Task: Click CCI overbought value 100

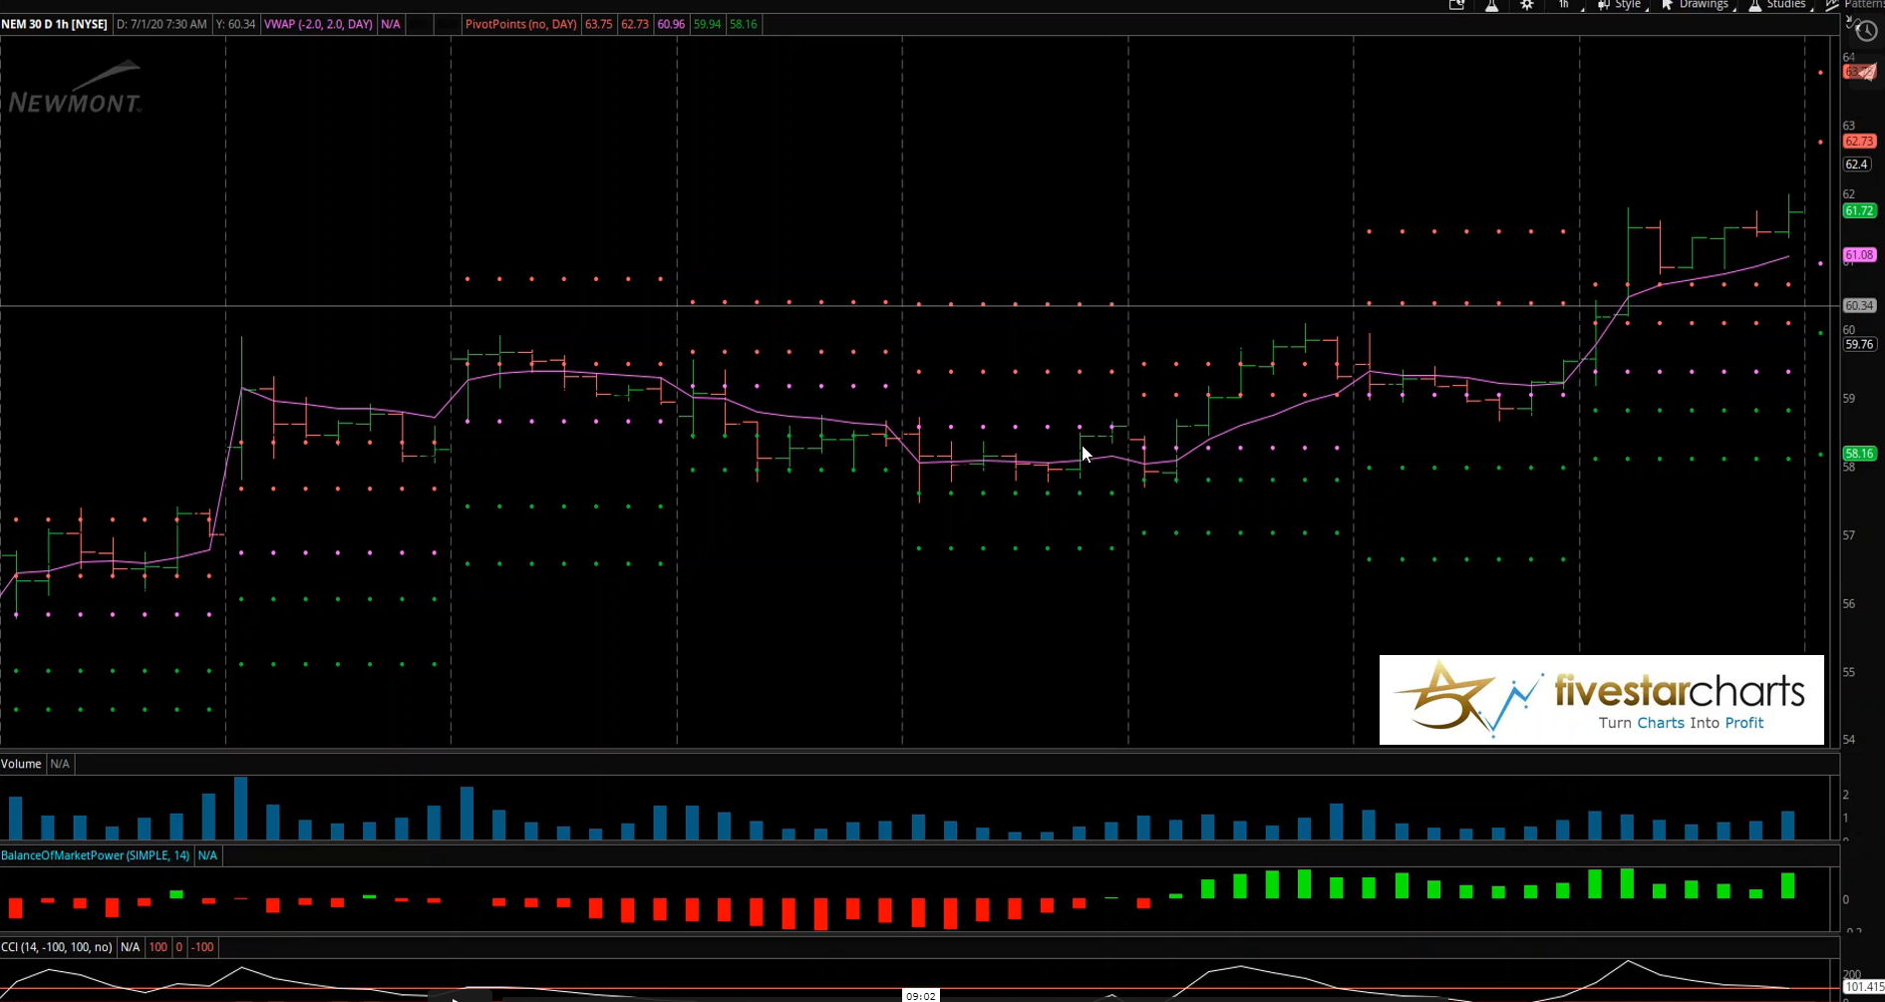Action: coord(157,947)
